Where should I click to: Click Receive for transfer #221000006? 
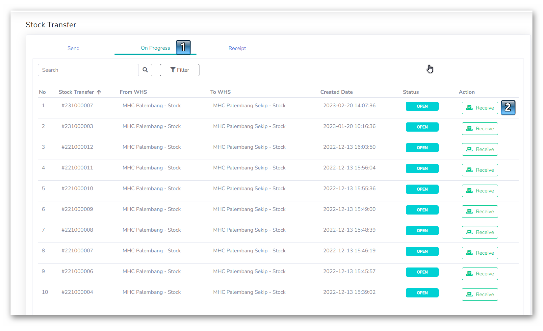[479, 274]
